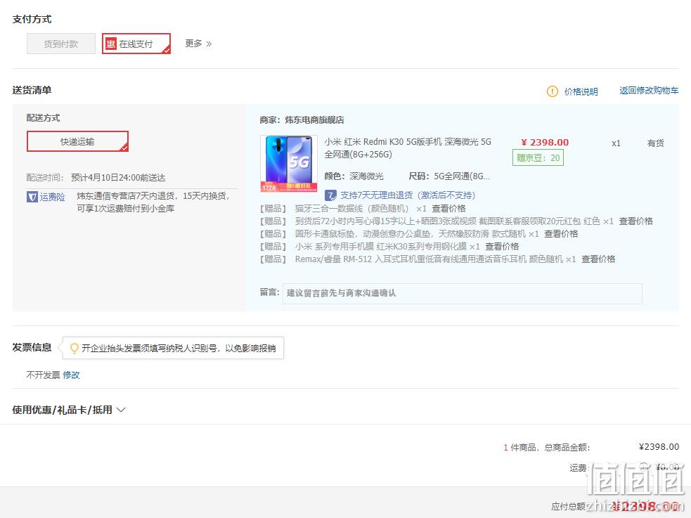691x518 pixels.
Task: Click the 运费险 shield icon
Action: click(x=32, y=197)
